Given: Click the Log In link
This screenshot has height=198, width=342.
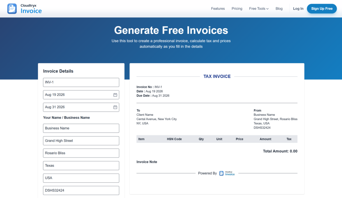Looking at the screenshot, I should pos(298,9).
